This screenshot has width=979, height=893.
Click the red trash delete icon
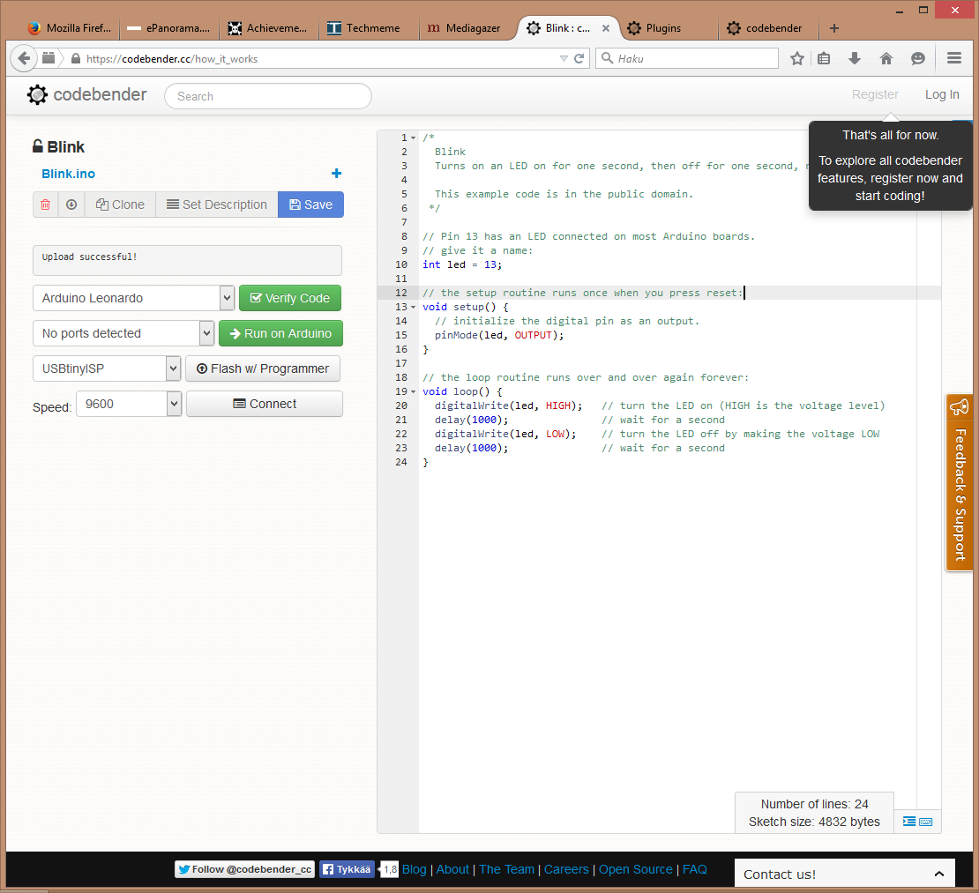pos(46,205)
